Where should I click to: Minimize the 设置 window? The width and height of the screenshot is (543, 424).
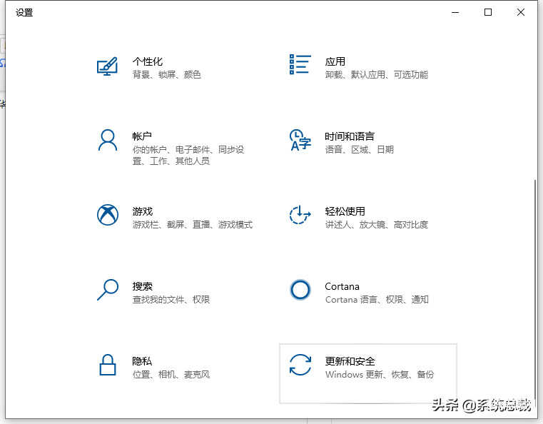[x=455, y=12]
